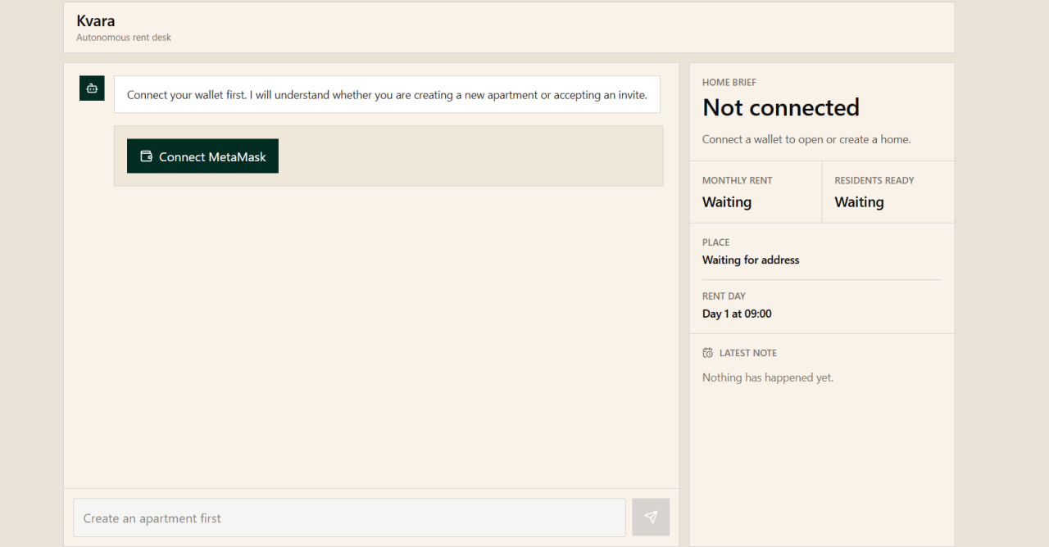
Task: Click 'Day 1 at 09:00' value
Action: 737,314
